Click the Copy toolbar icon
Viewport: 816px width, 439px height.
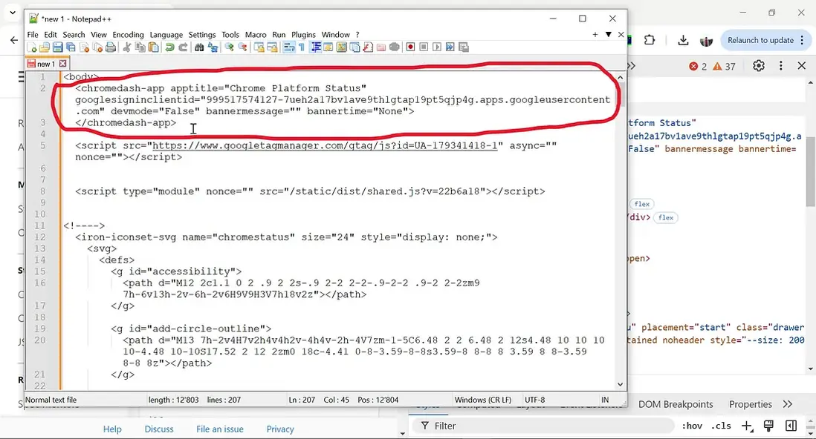(140, 47)
